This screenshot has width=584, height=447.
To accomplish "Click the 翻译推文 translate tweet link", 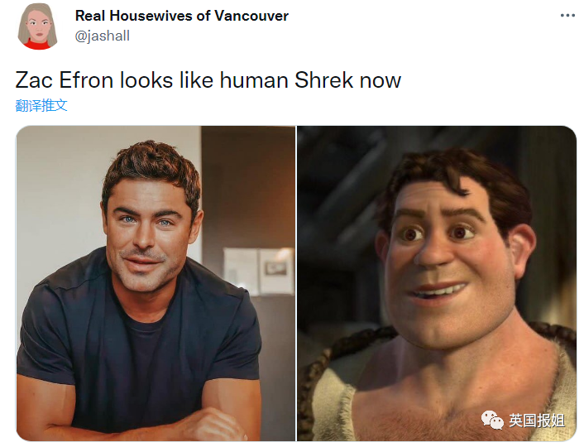I will click(41, 105).
